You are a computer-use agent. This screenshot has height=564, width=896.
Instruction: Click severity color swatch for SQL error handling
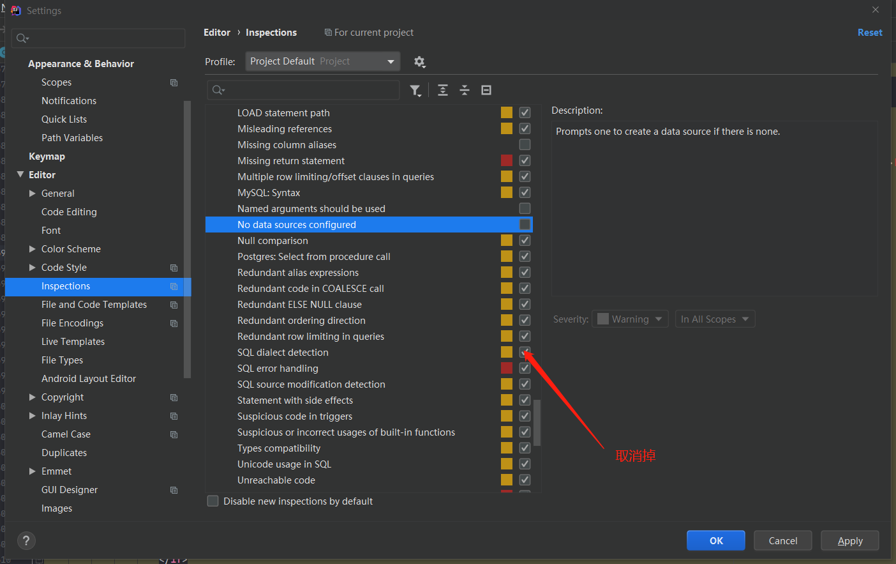pyautogui.click(x=507, y=368)
